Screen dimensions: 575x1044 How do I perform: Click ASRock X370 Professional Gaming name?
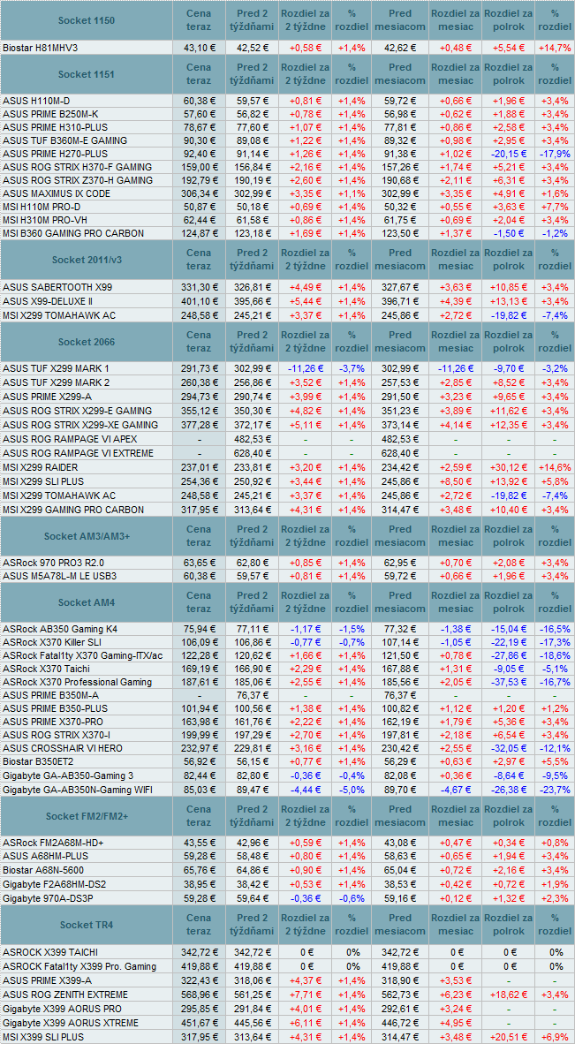(x=77, y=683)
